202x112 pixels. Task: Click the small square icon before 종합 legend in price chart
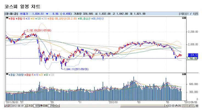coord(6,18)
